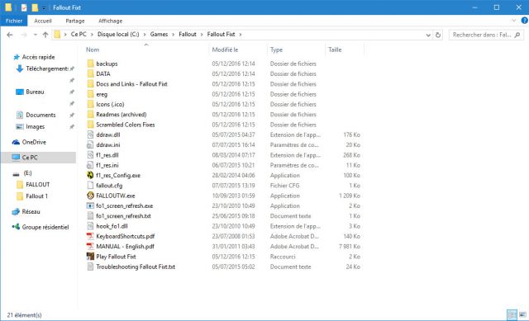Switch to details view layout icon
The width and height of the screenshot is (529, 321).
pyautogui.click(x=512, y=315)
